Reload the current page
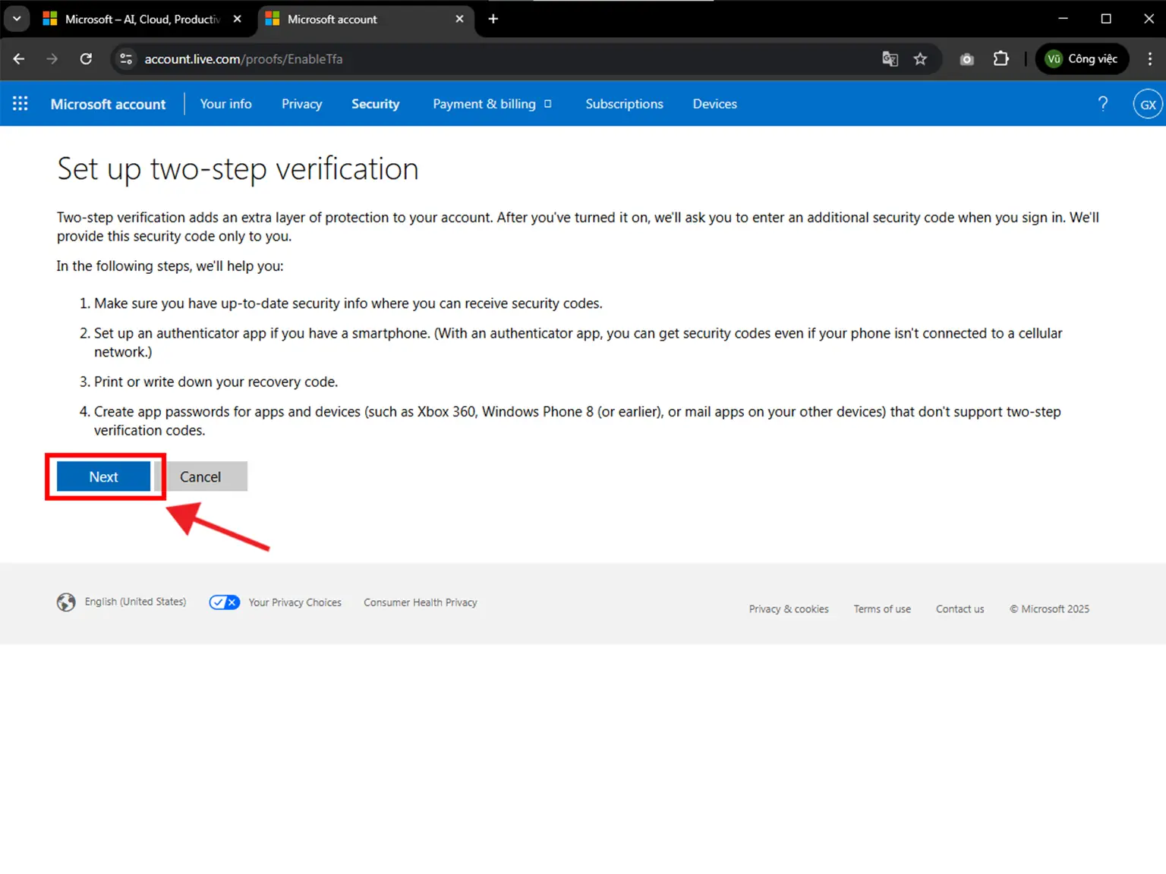Image resolution: width=1166 pixels, height=874 pixels. 86,58
